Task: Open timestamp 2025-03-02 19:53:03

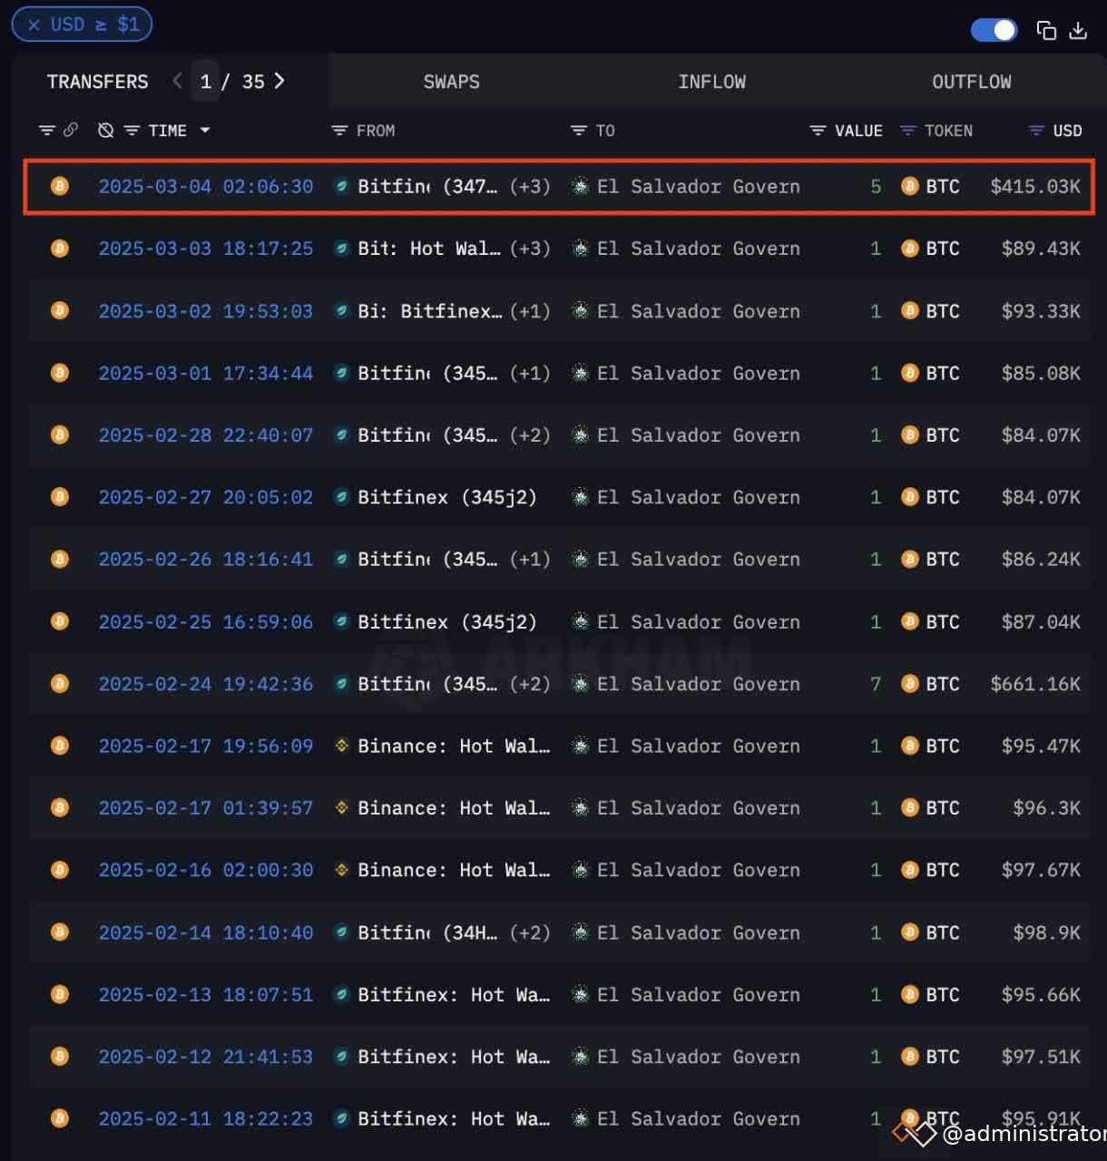Action: coord(206,311)
